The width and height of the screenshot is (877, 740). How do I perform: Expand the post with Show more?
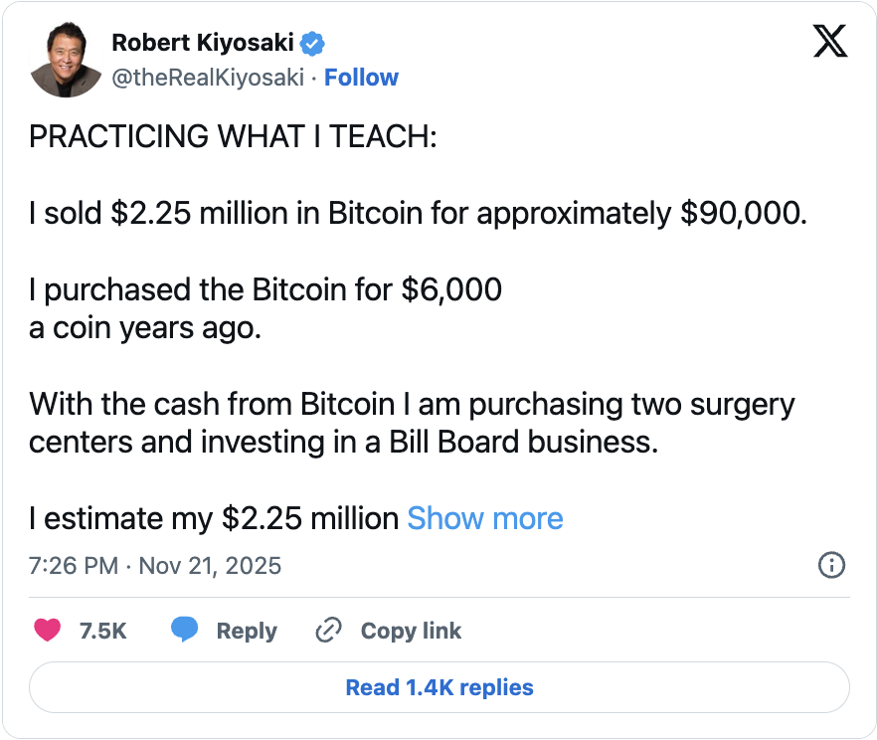click(x=485, y=518)
